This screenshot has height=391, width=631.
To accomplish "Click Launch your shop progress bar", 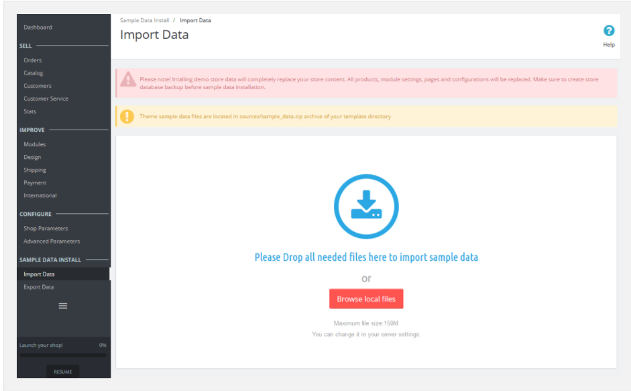I will pos(63,355).
